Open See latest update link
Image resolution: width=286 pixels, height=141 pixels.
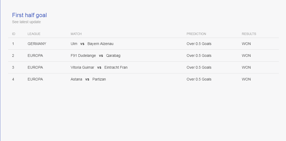[26, 22]
